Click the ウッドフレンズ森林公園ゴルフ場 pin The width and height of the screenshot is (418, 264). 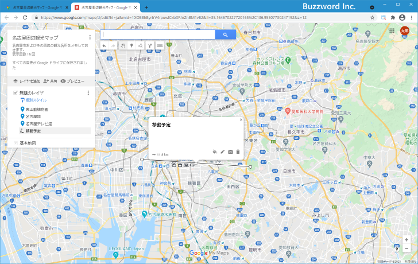coord(288,60)
